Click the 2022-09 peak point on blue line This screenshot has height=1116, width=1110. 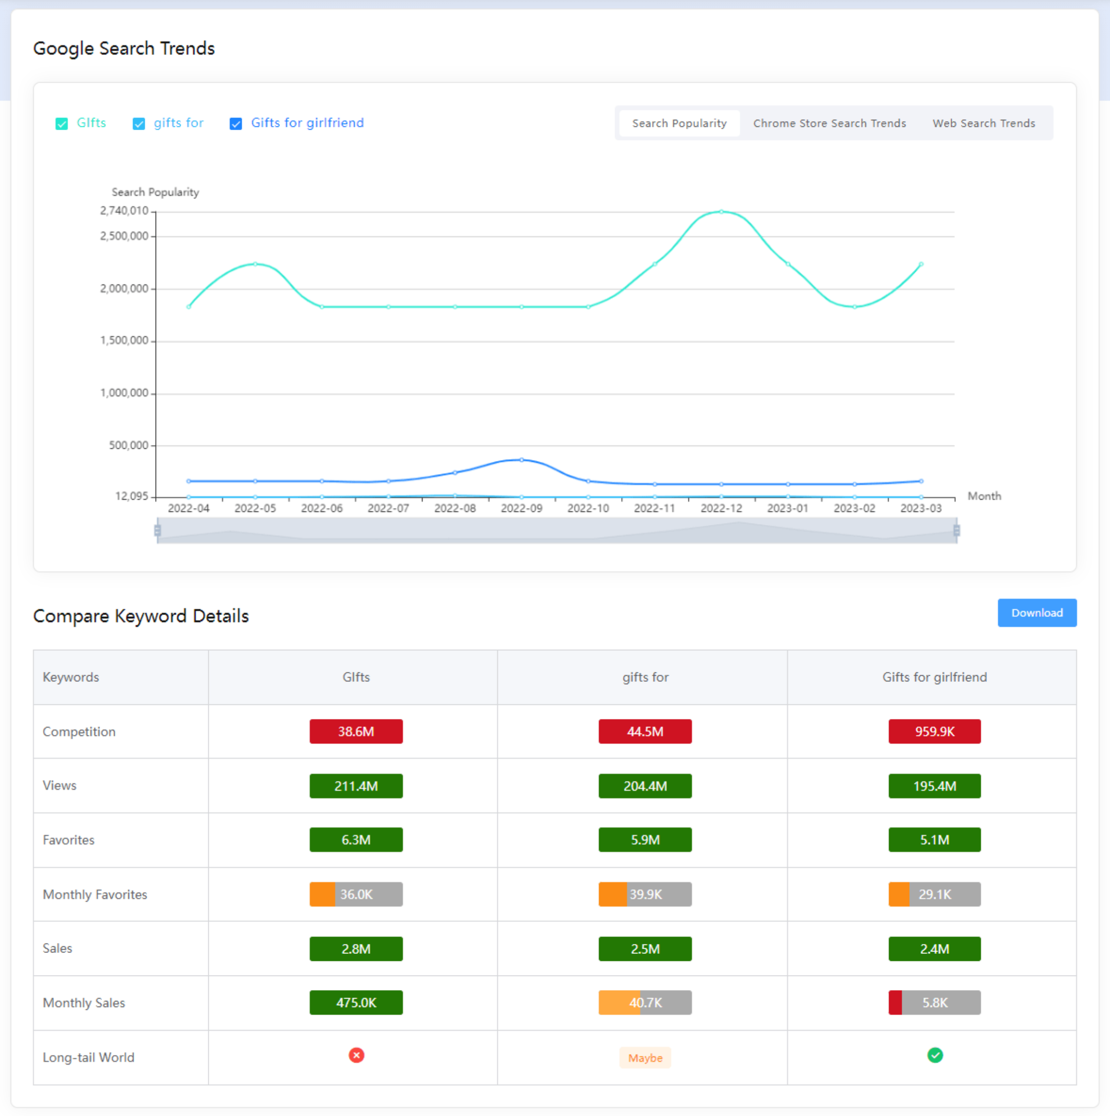(521, 460)
